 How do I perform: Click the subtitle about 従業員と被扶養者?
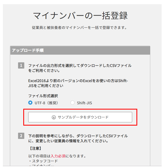tap(79, 28)
